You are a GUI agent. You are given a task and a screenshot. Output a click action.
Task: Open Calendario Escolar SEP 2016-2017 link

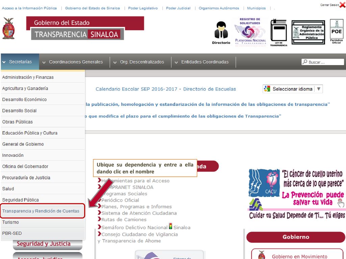point(137,89)
